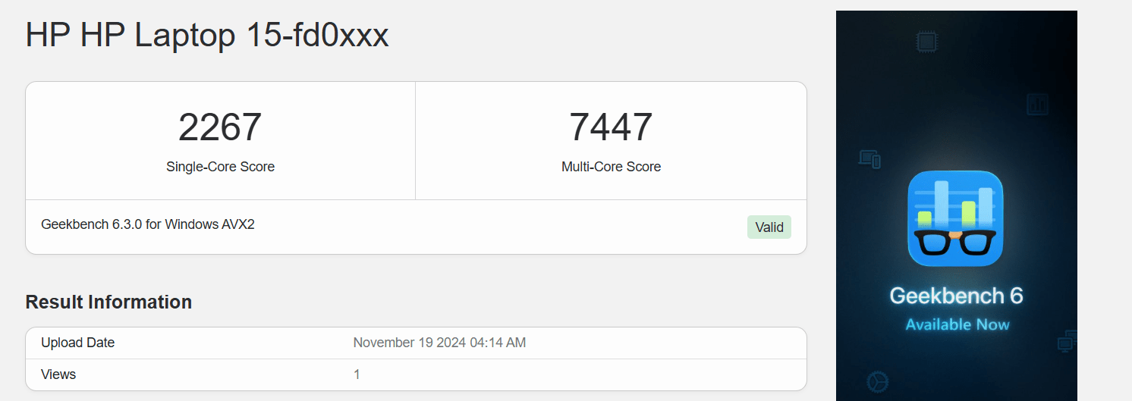
Task: Click the faint bar chart icon in banner
Action: point(1037,105)
